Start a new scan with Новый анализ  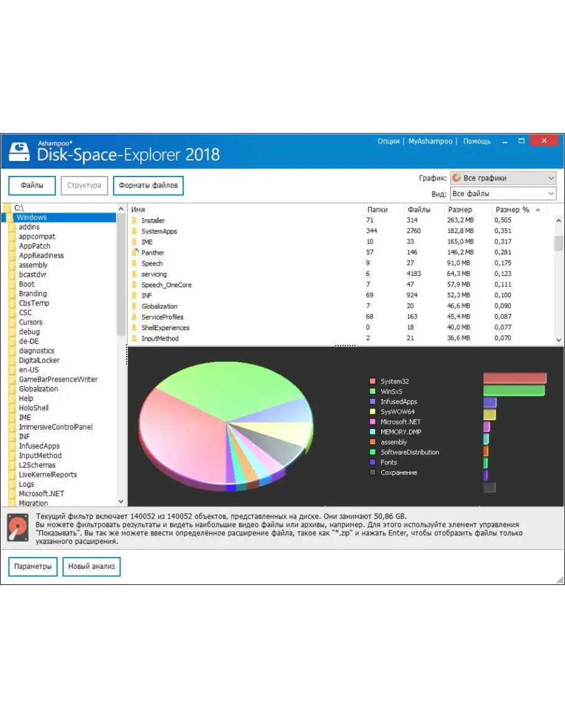point(91,567)
